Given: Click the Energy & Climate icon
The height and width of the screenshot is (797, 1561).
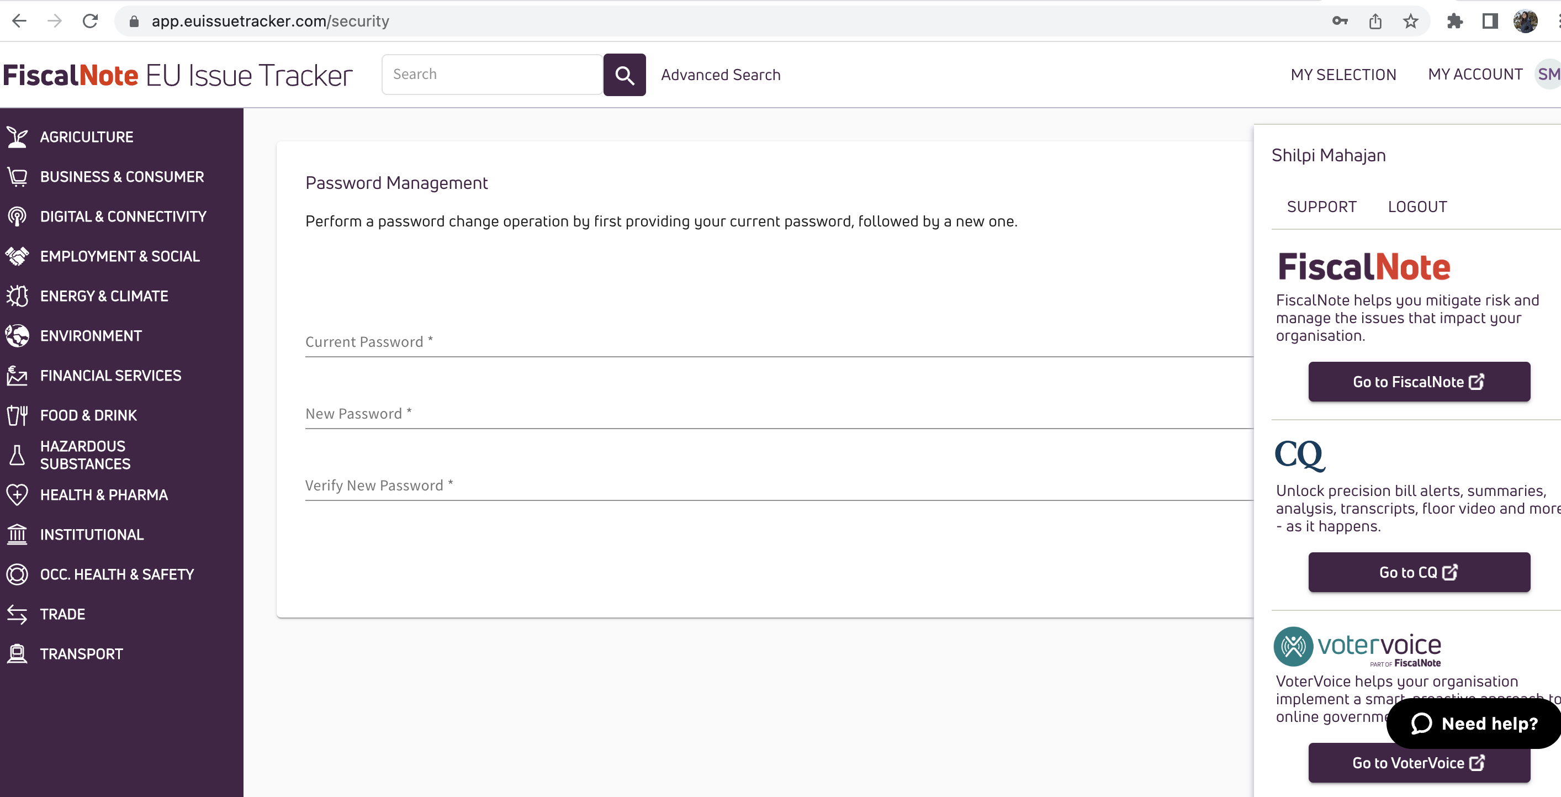Looking at the screenshot, I should click(x=17, y=296).
